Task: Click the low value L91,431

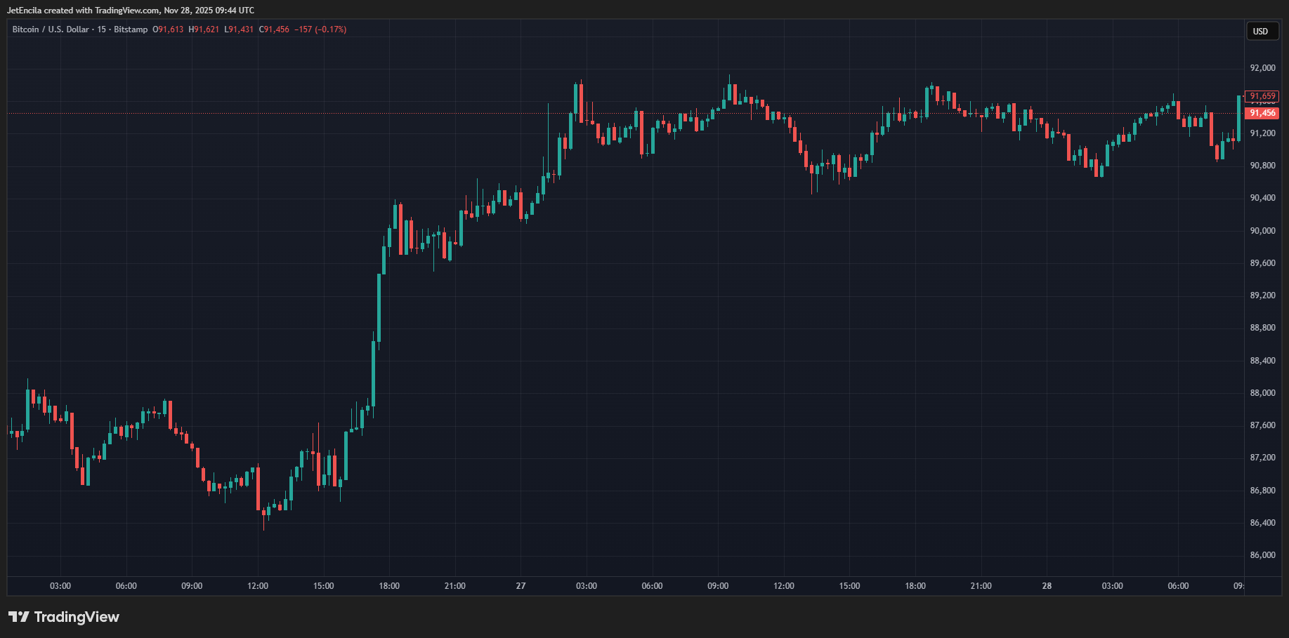Action: click(x=239, y=29)
